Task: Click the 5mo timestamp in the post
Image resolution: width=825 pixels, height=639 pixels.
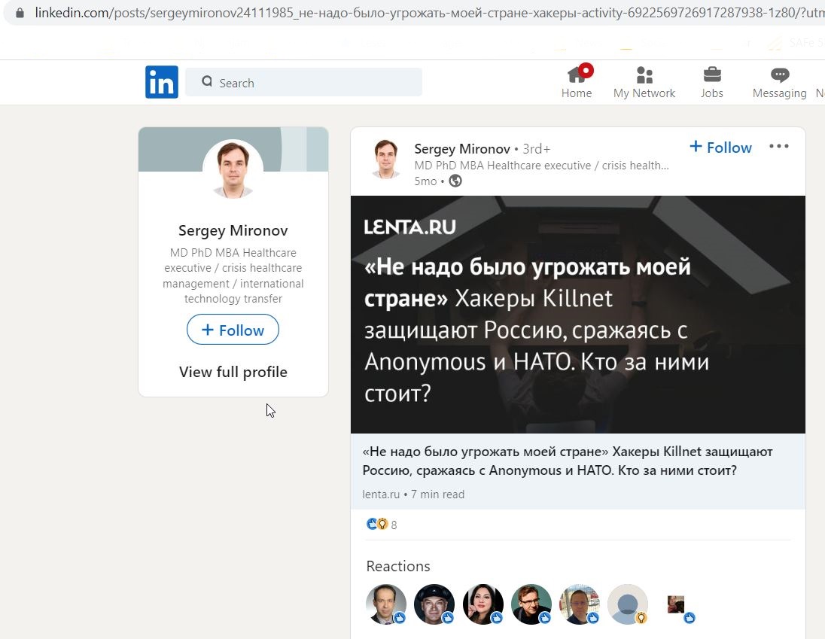Action: 425,181
